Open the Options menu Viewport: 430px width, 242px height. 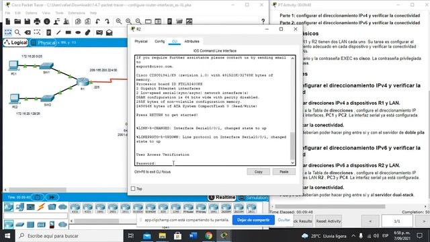click(x=32, y=13)
